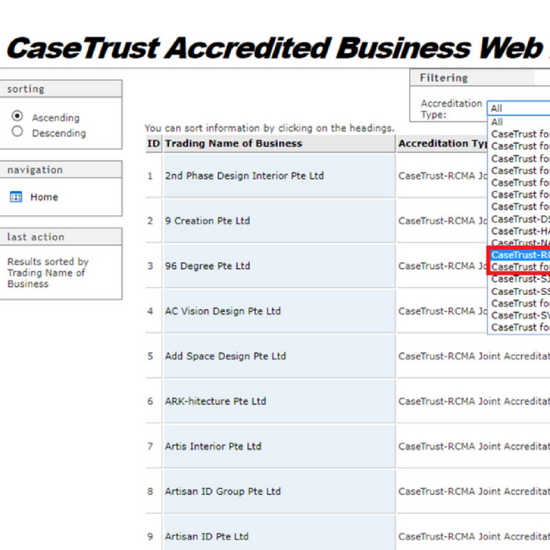The height and width of the screenshot is (550, 550).
Task: Click the CaseTrust Accredited Business Web title
Action: tap(275, 48)
